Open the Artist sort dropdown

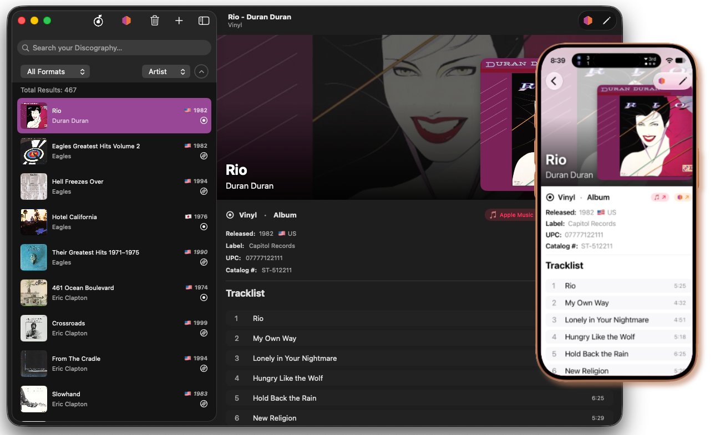click(x=166, y=71)
